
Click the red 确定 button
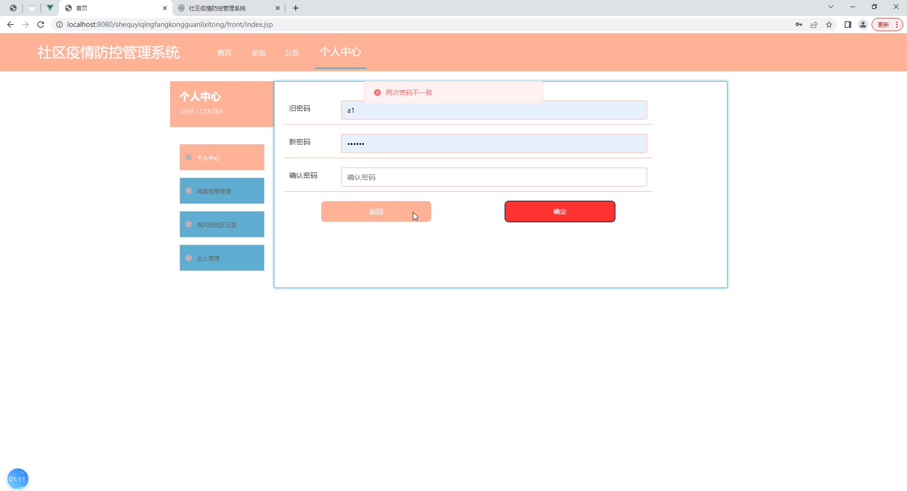560,212
